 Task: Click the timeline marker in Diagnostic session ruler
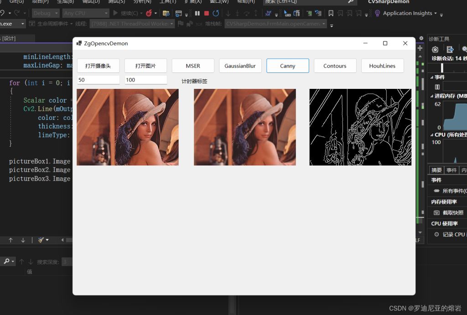tap(442, 68)
